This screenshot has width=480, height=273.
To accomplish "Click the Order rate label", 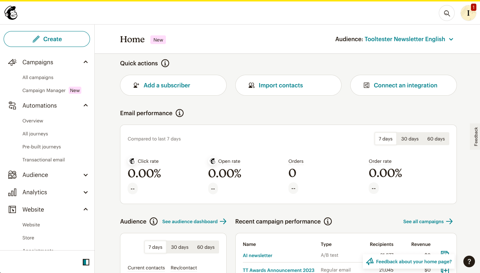I will click(x=380, y=161).
